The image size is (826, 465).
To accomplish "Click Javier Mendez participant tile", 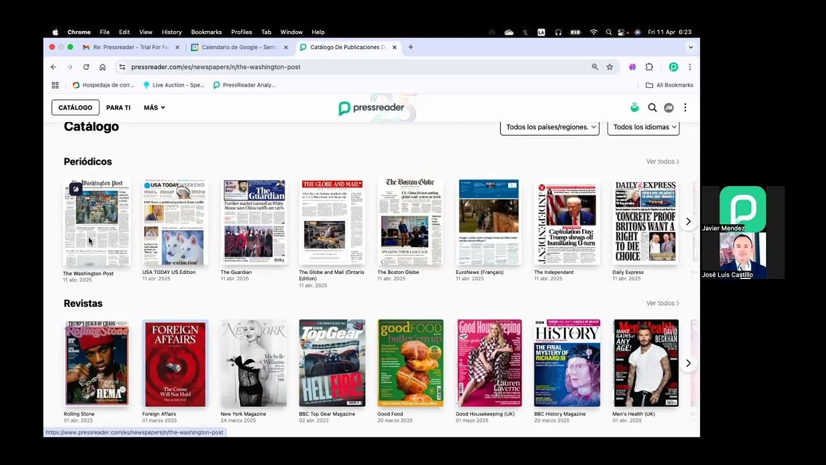I will (743, 209).
